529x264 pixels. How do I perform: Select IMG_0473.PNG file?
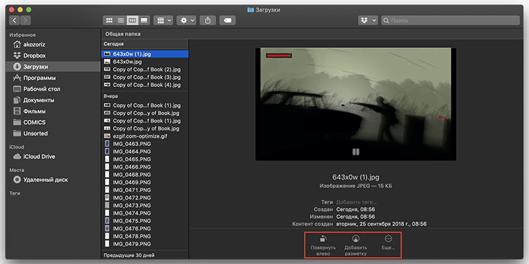[145, 206]
